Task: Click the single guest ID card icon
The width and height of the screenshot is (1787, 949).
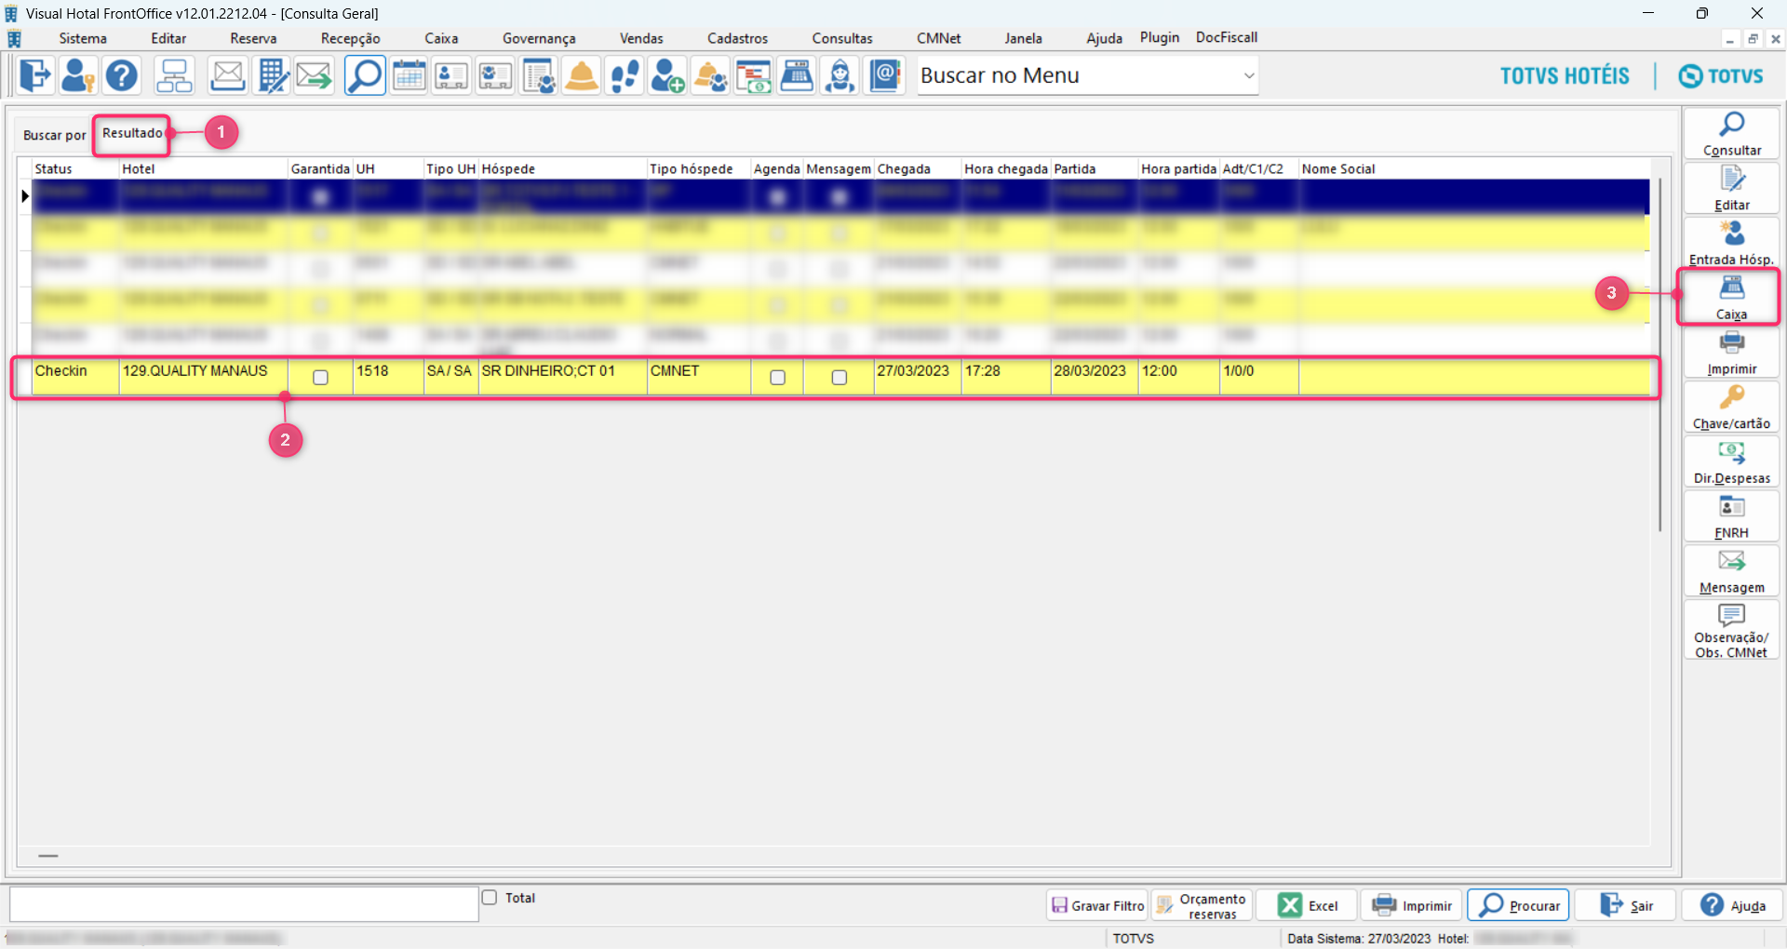Action: [x=451, y=75]
